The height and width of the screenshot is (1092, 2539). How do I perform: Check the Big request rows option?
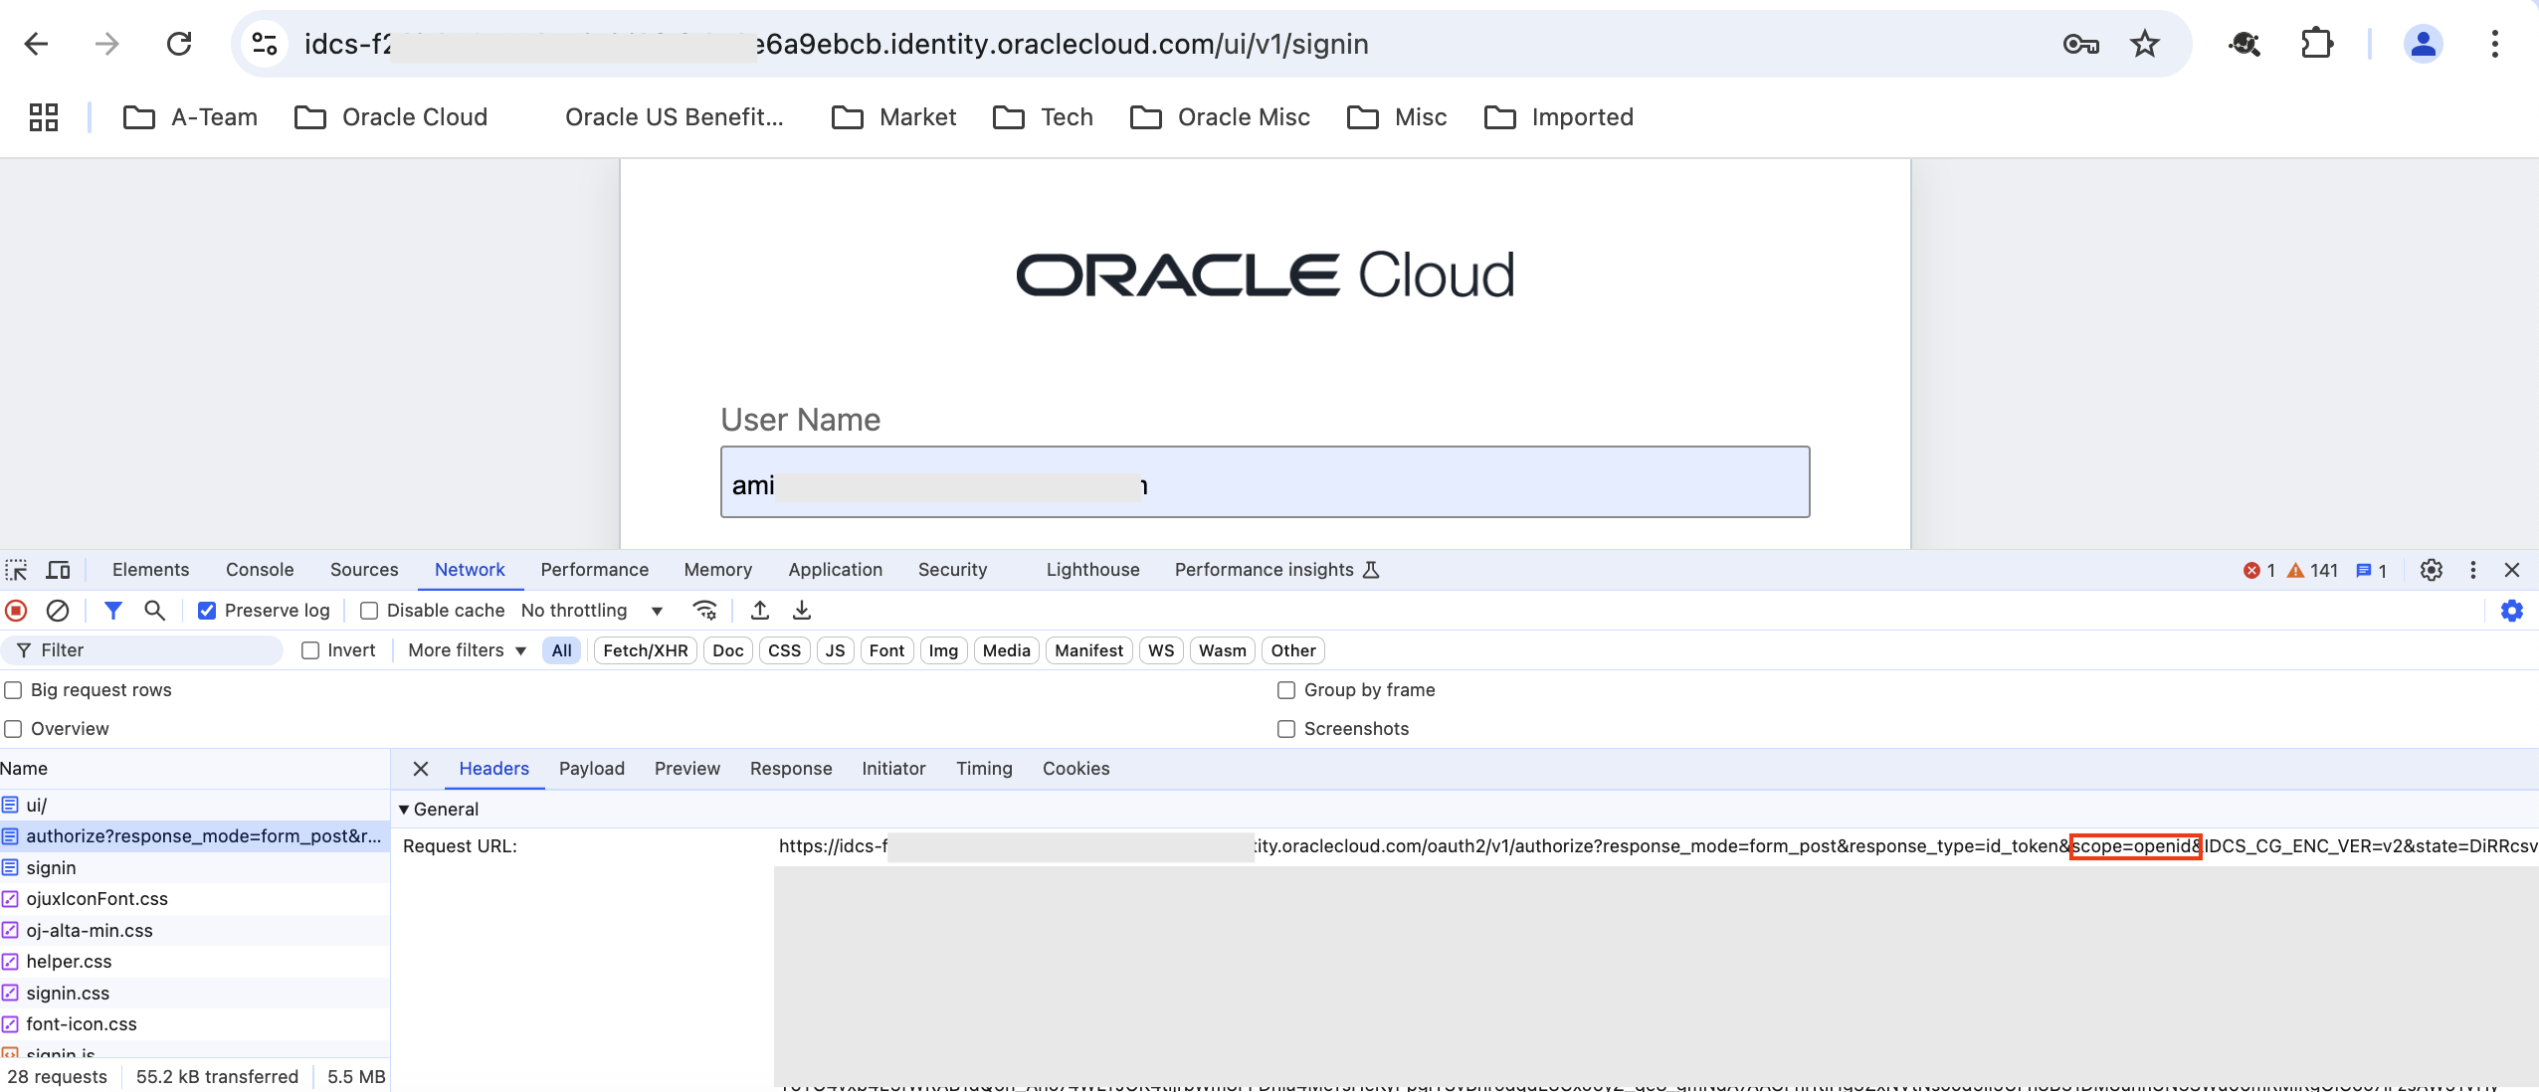point(14,690)
